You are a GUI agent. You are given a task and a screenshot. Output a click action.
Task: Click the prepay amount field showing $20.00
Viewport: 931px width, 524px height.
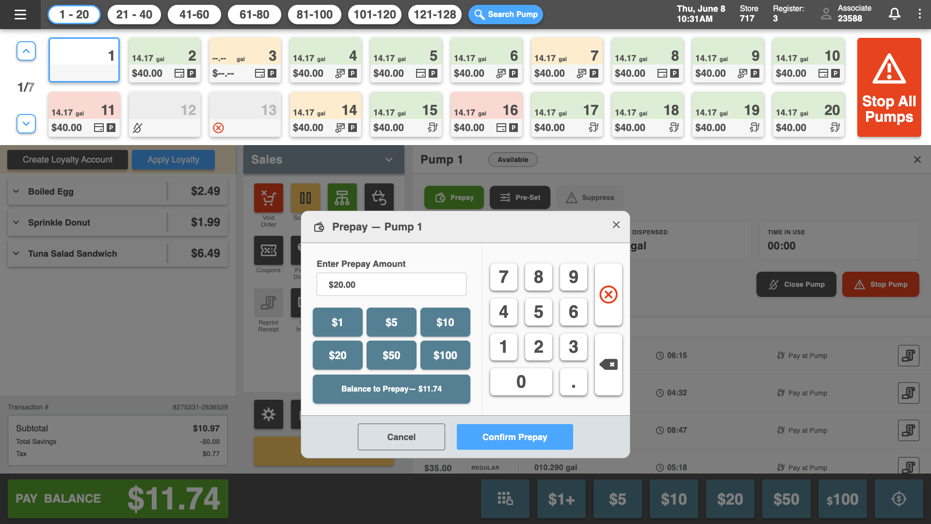[x=391, y=284]
